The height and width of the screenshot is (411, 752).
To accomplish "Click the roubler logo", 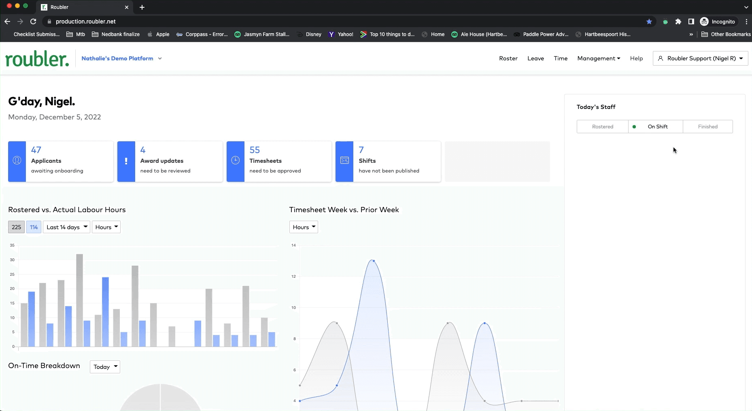I will pyautogui.click(x=37, y=59).
